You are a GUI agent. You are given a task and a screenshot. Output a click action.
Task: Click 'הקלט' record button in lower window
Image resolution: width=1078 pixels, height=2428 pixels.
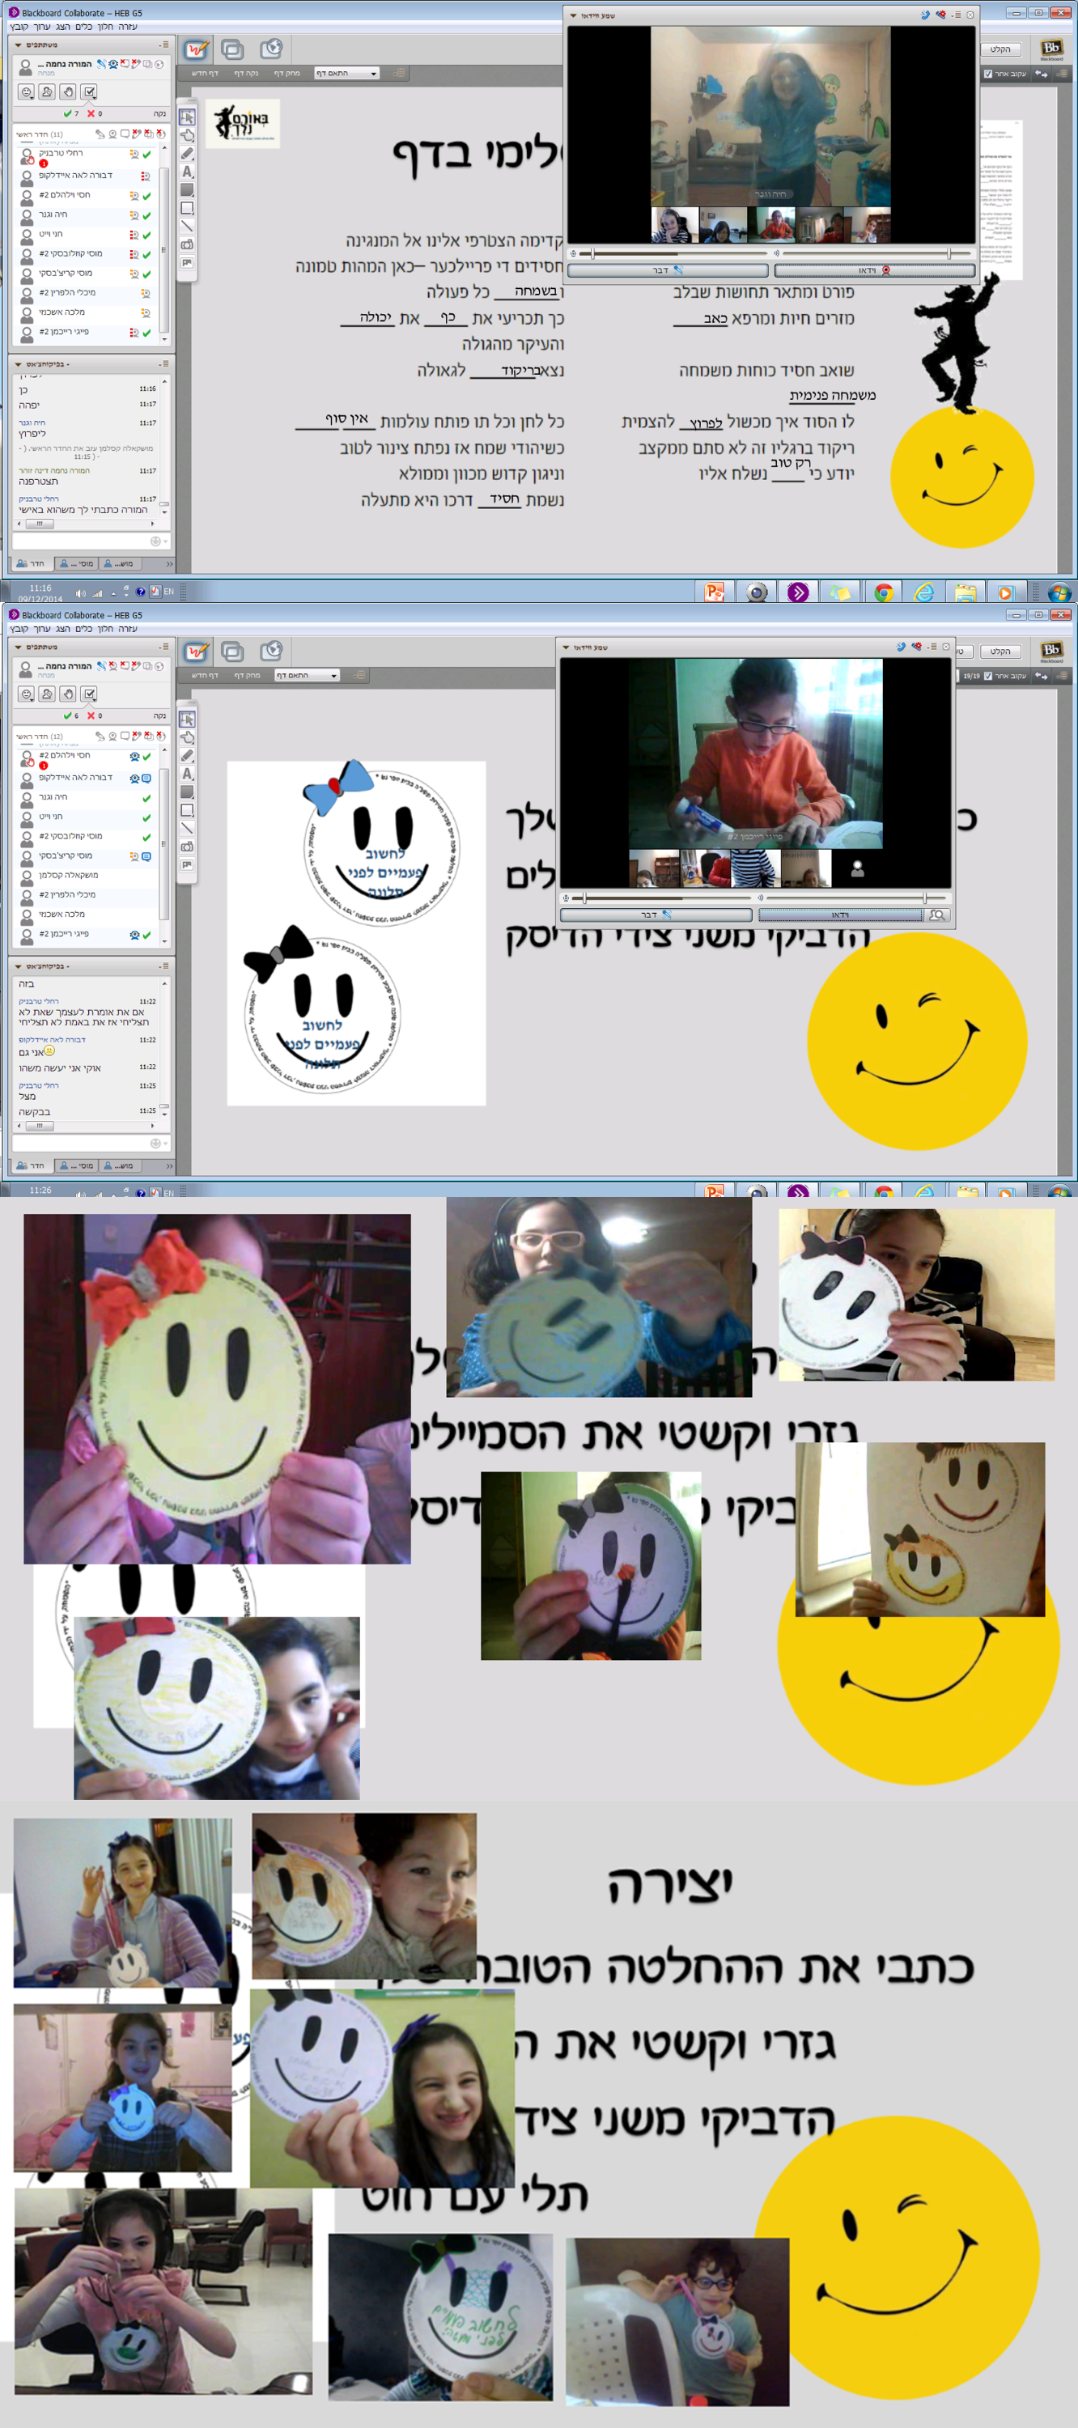point(1001,652)
